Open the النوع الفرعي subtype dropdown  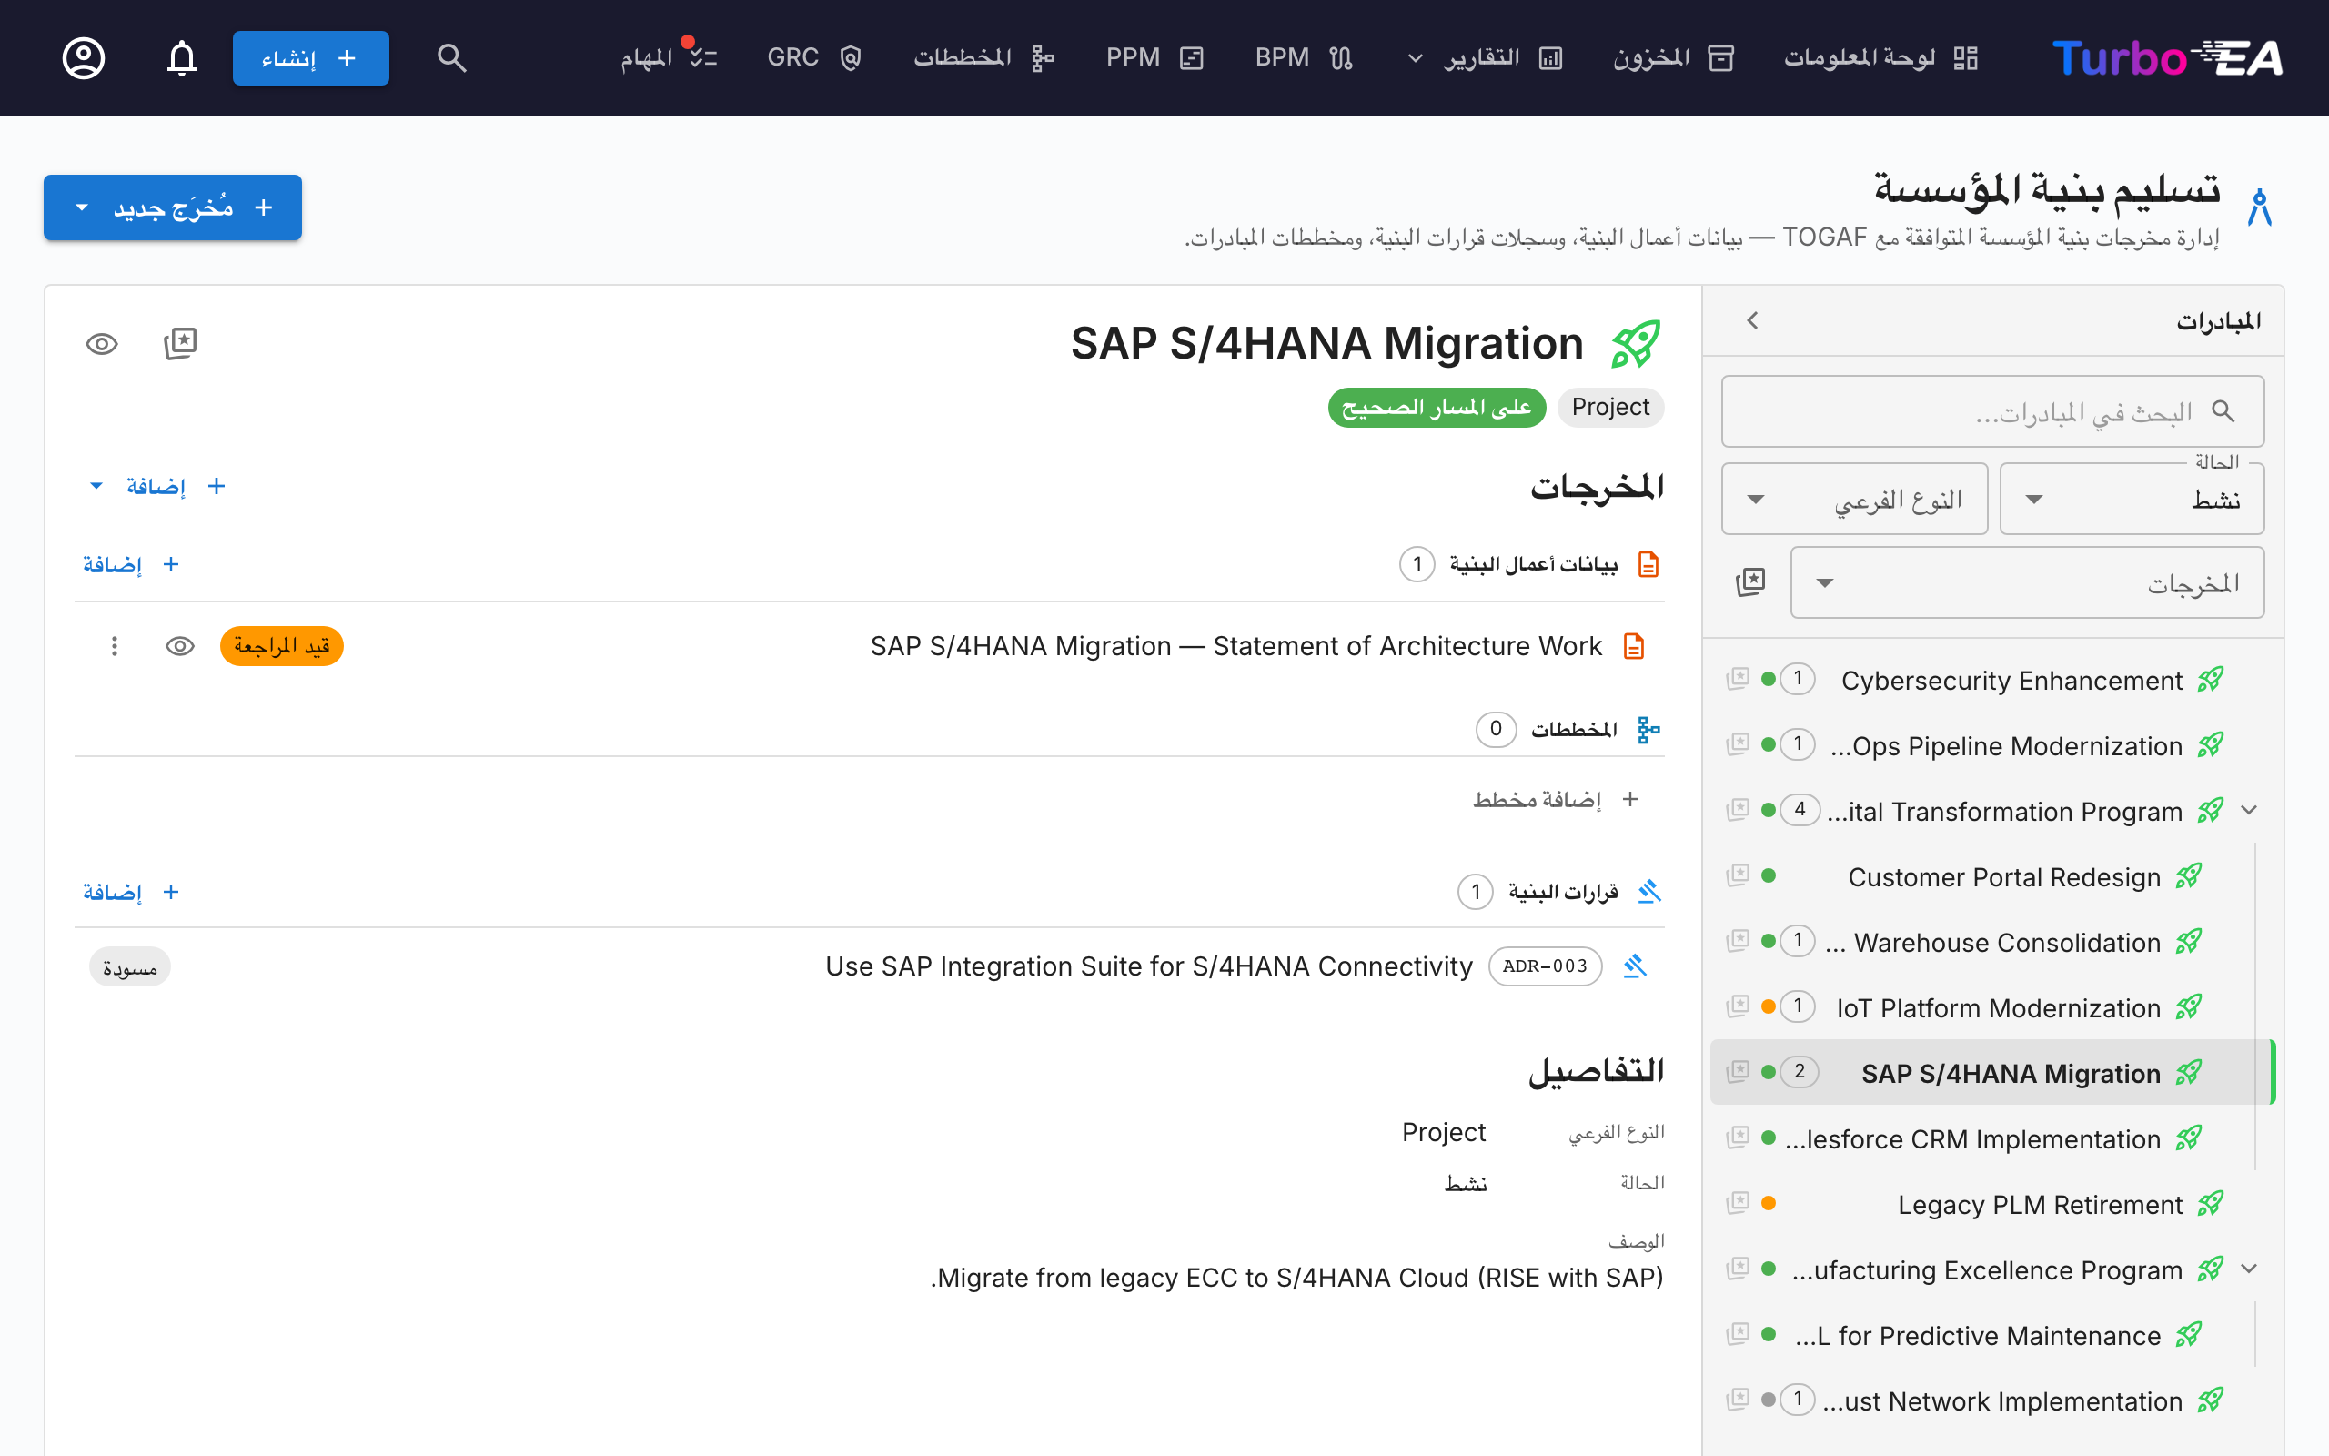[1854, 499]
